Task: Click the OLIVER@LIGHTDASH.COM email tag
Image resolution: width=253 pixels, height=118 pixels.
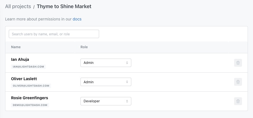Action: pos(31,86)
